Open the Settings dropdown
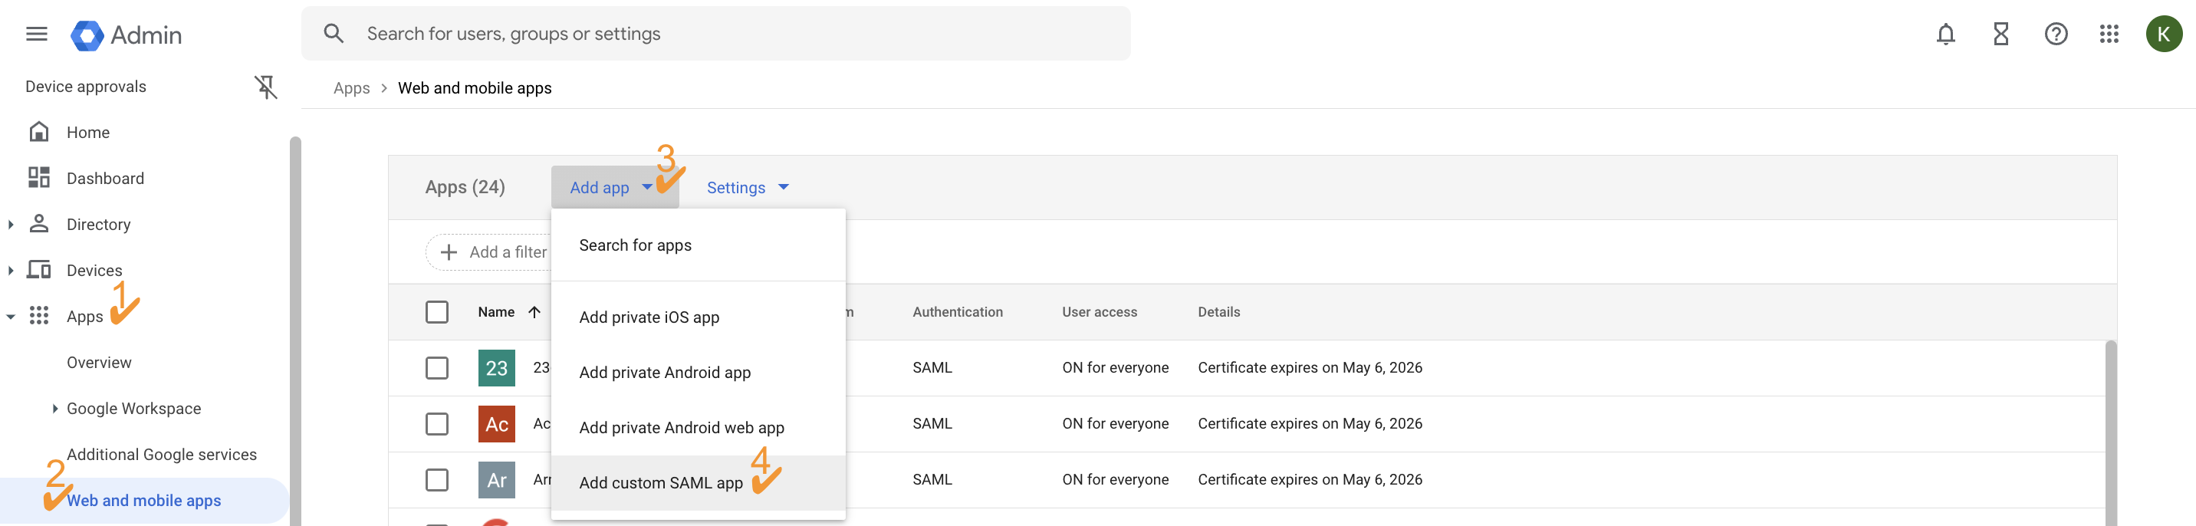Image resolution: width=2196 pixels, height=526 pixels. click(747, 188)
